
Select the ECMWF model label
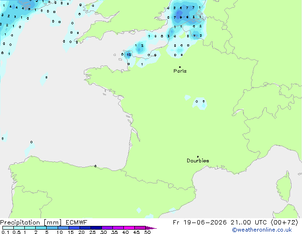tap(77, 223)
